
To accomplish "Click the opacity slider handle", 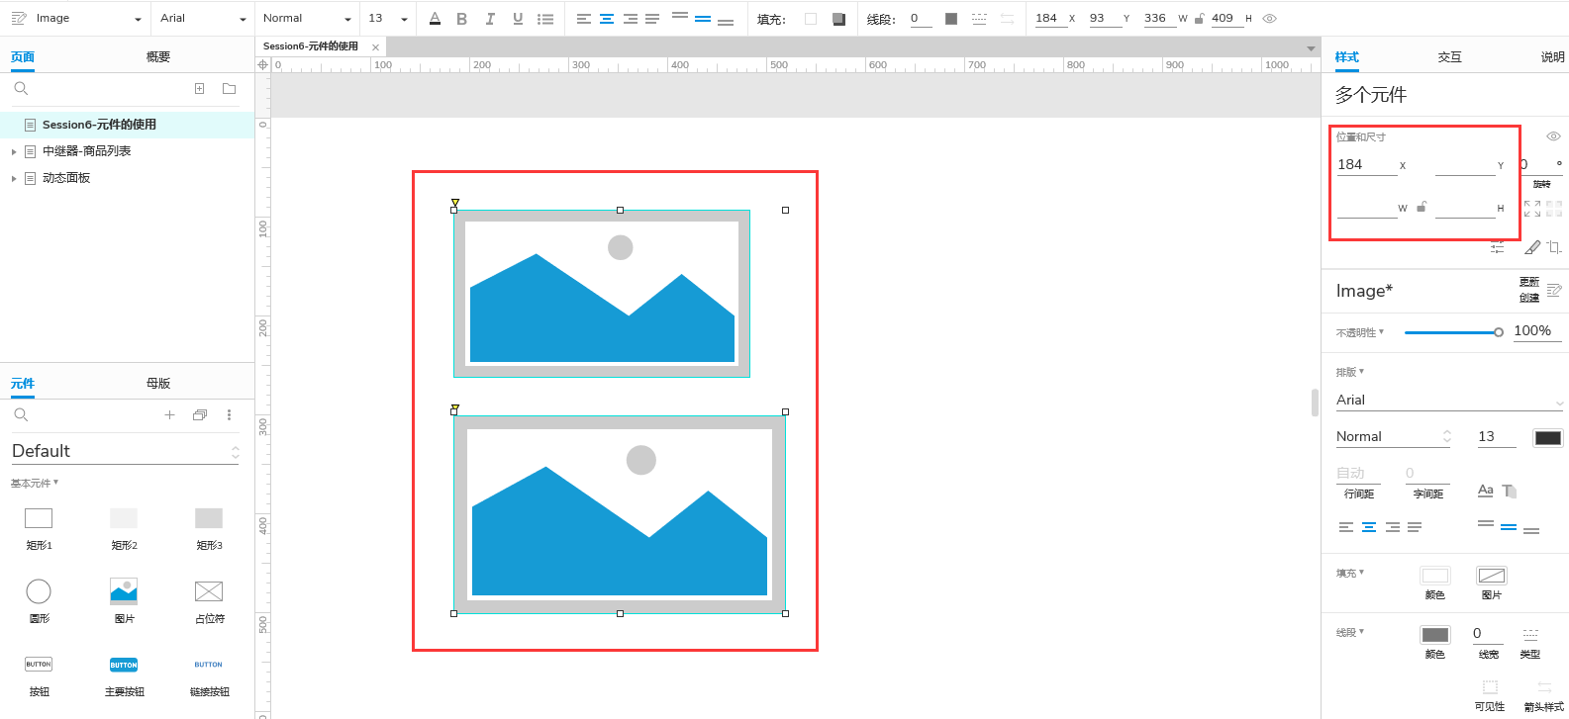I will [1499, 332].
